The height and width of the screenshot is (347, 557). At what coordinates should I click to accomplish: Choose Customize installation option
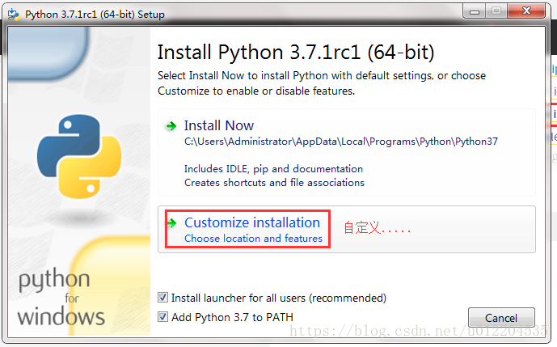click(347, 230)
